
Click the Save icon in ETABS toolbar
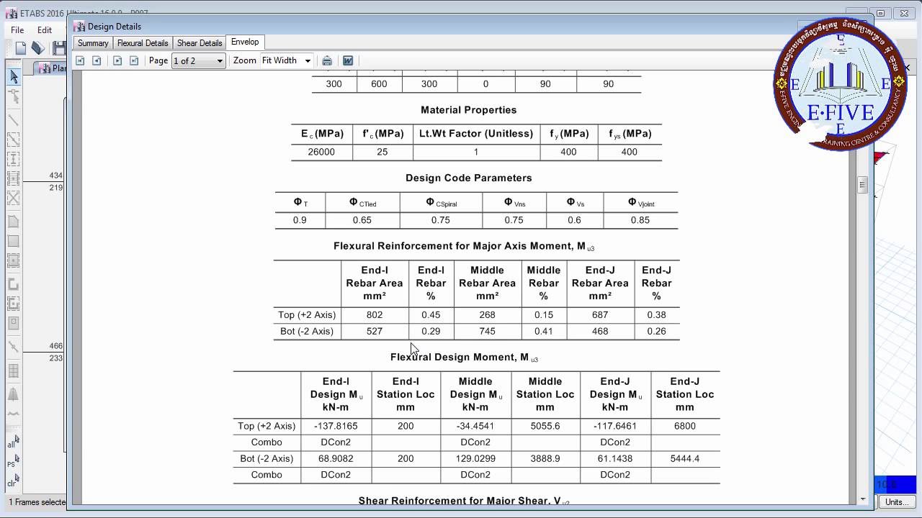(x=59, y=48)
